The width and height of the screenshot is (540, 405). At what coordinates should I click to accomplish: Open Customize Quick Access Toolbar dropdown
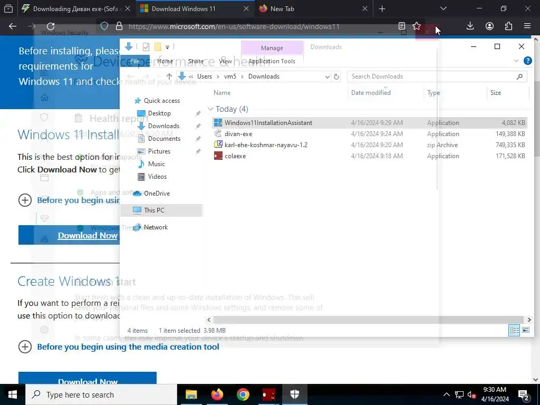(167, 47)
